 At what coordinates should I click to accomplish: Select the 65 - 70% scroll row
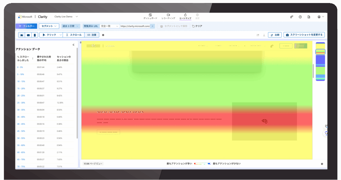45,160
